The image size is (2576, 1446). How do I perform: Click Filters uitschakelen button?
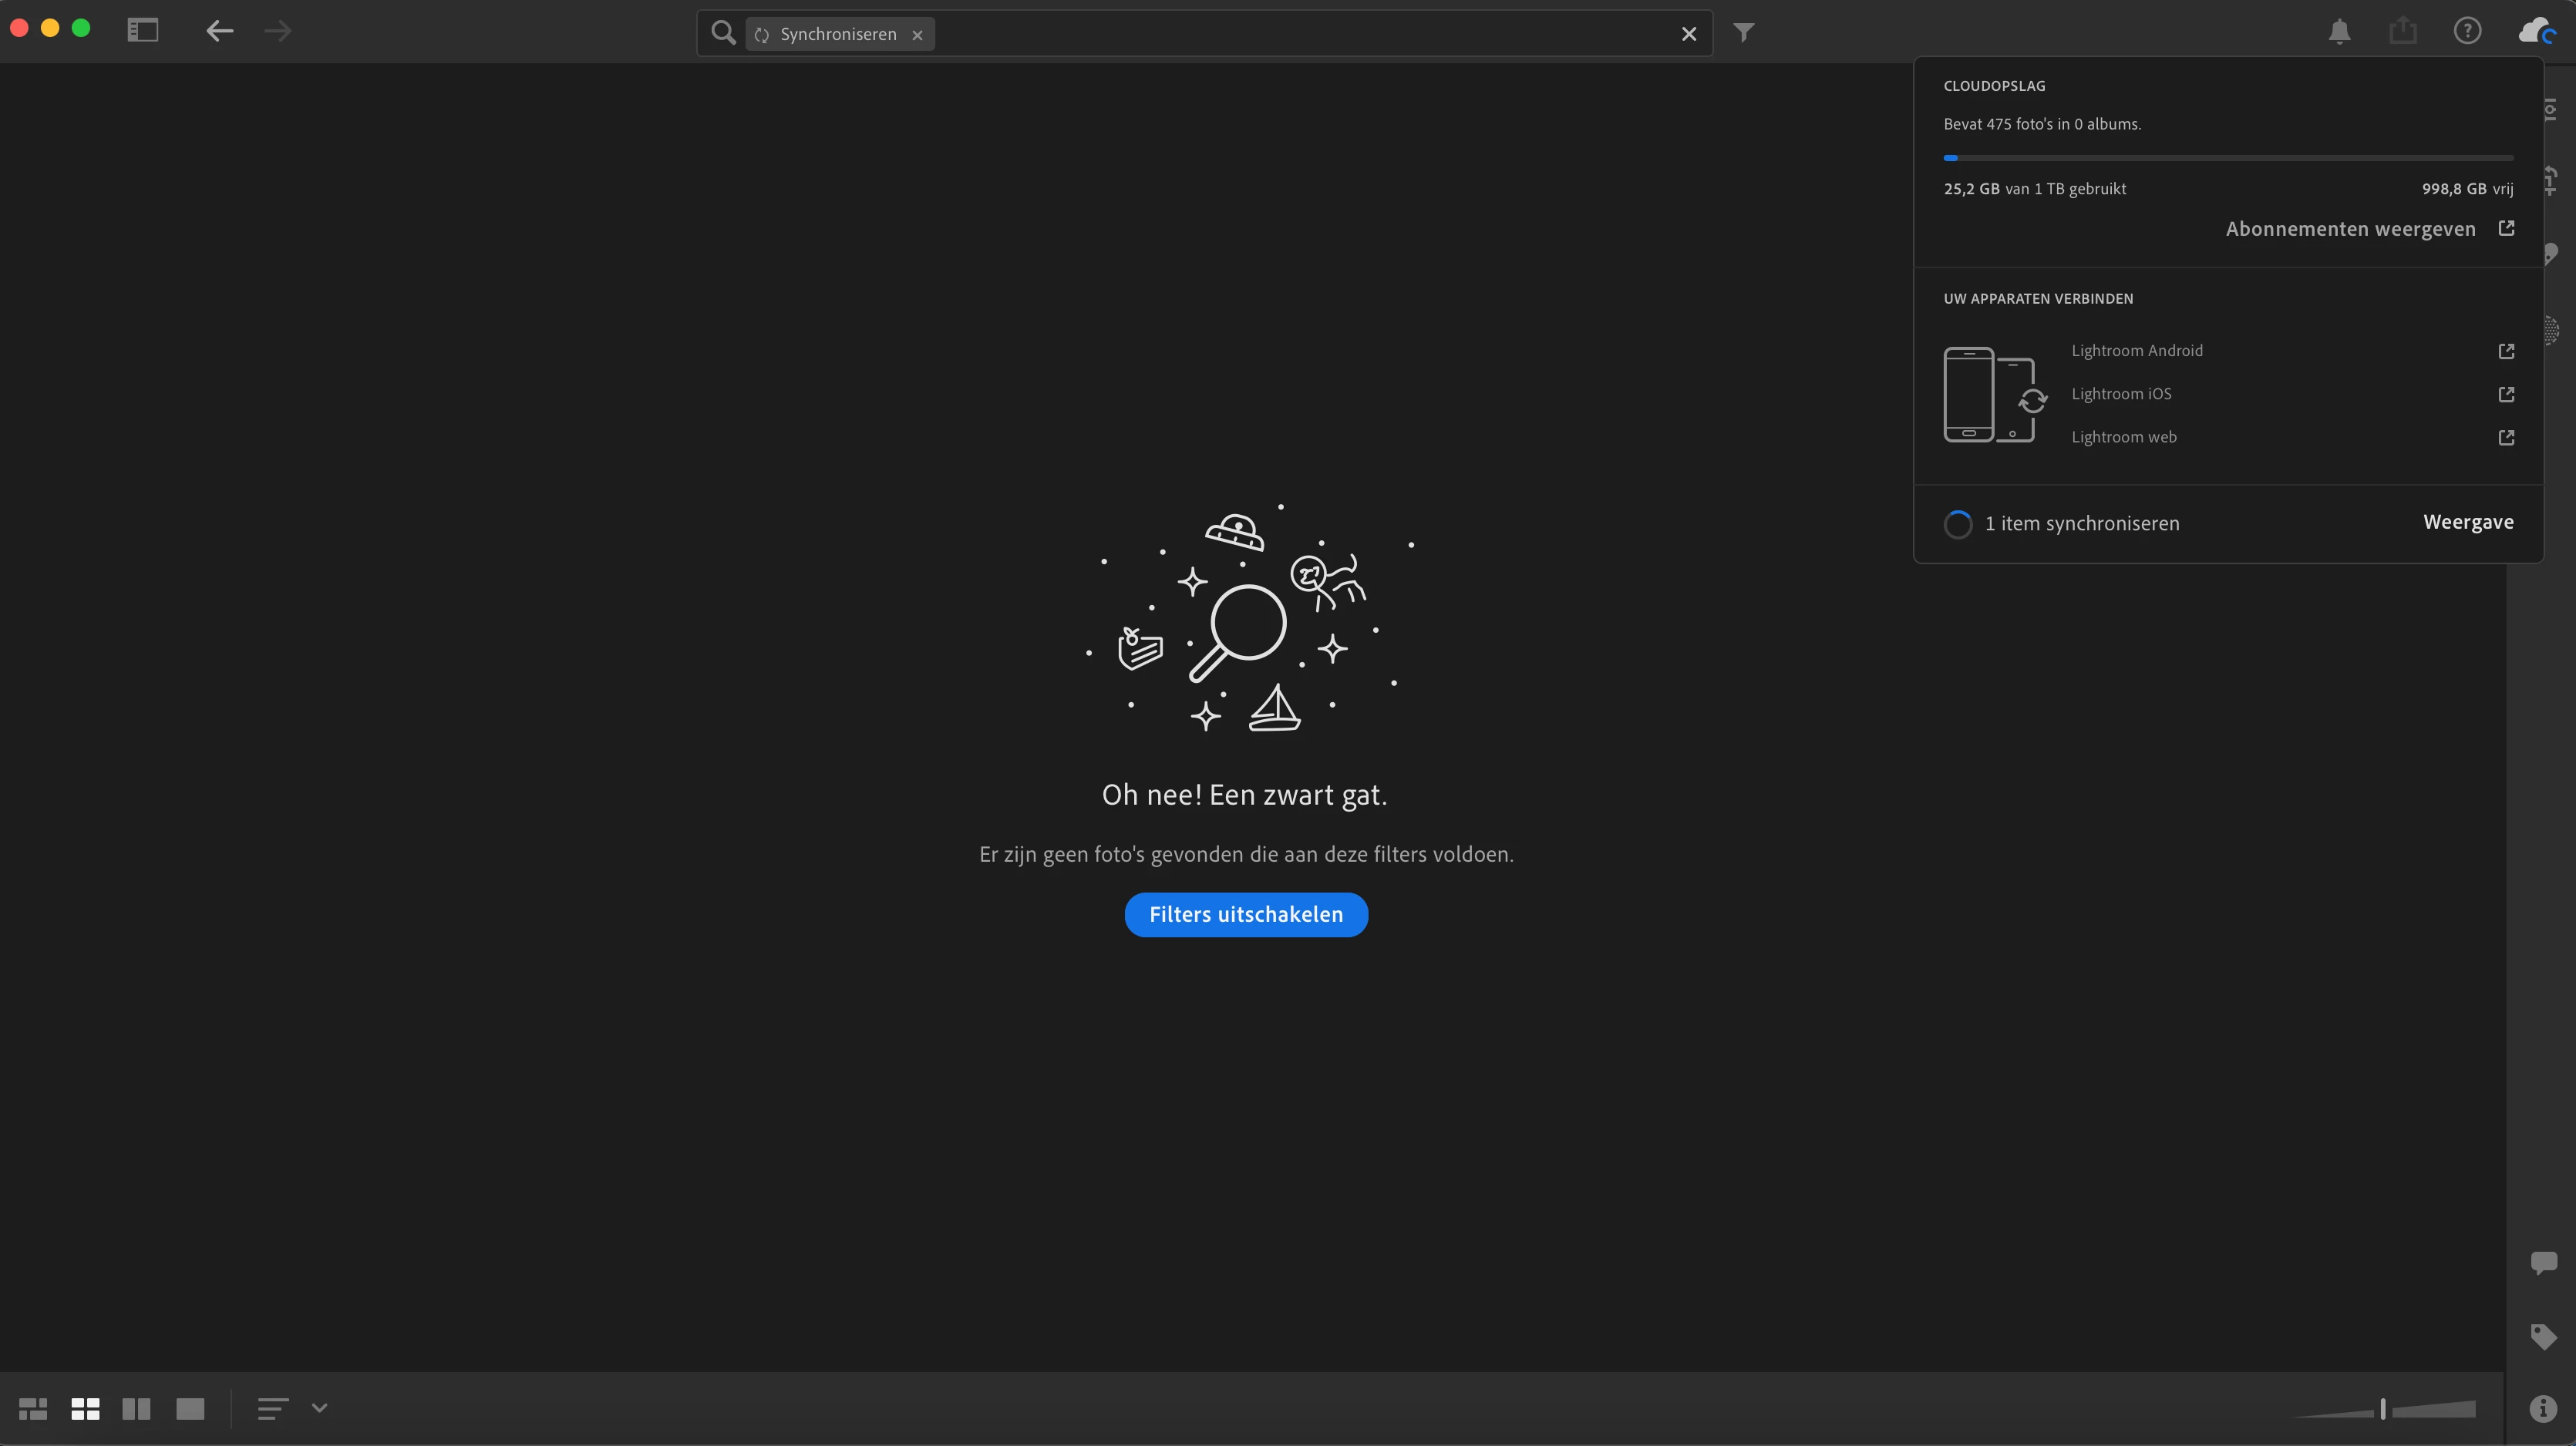[x=1246, y=914]
